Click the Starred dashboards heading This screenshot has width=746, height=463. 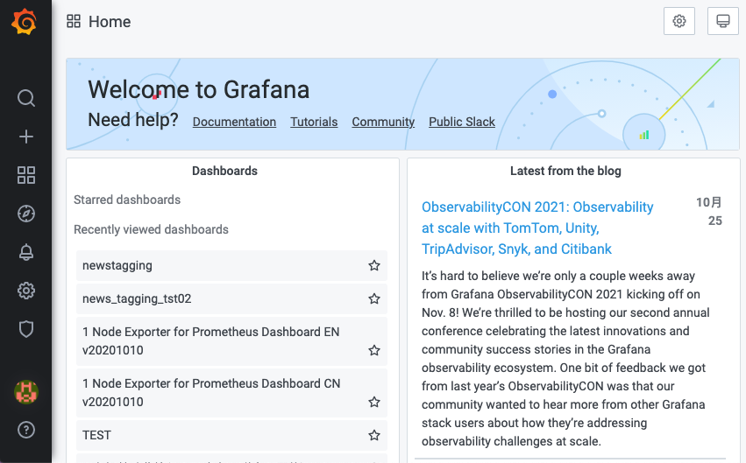click(x=127, y=200)
